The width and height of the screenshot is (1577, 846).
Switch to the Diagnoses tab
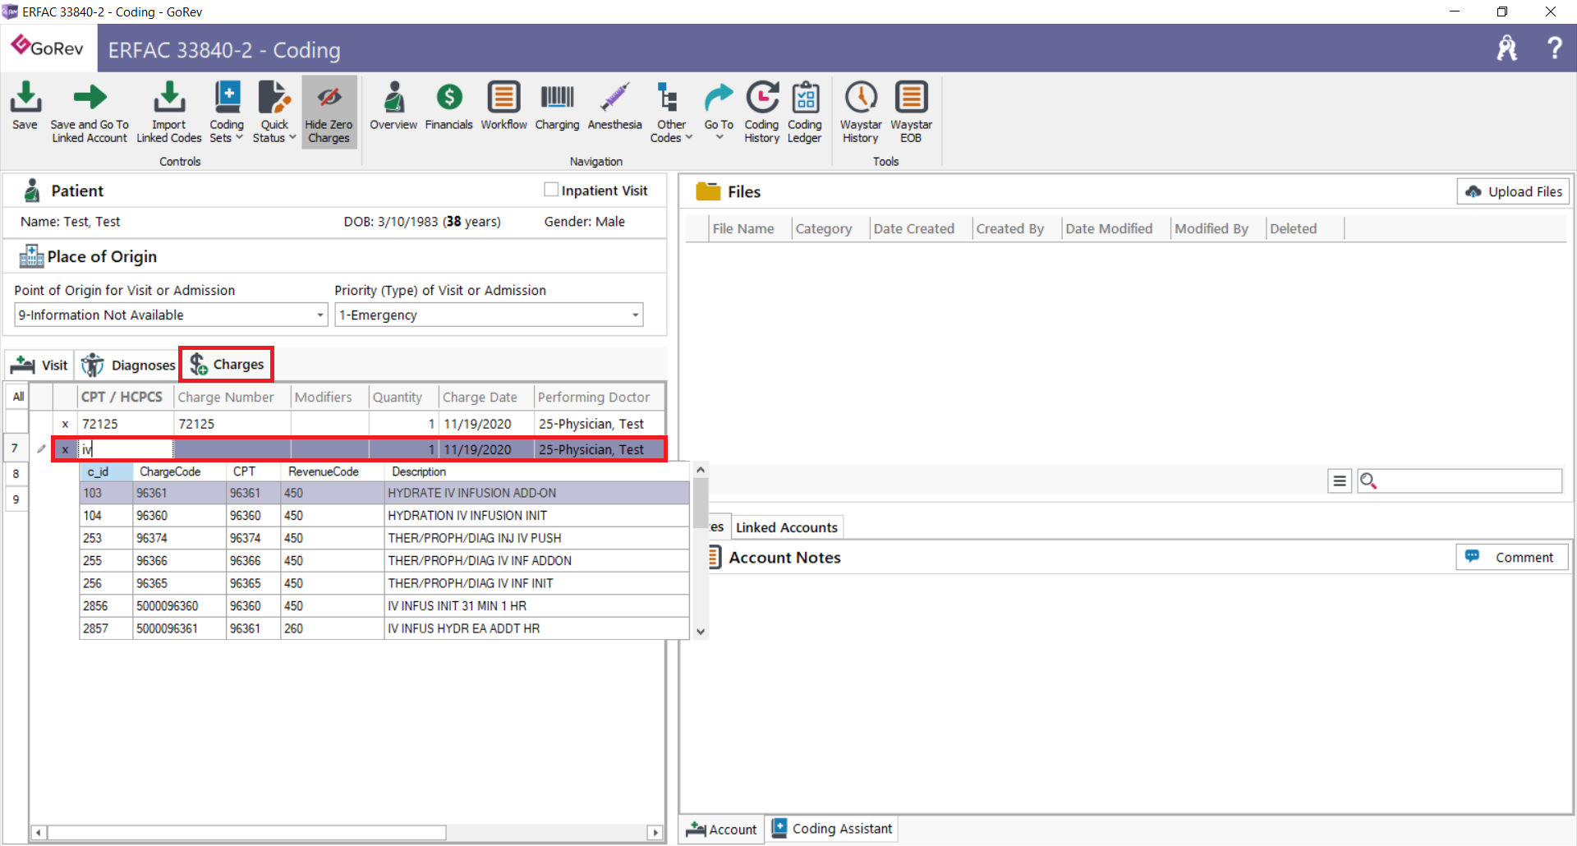point(128,365)
